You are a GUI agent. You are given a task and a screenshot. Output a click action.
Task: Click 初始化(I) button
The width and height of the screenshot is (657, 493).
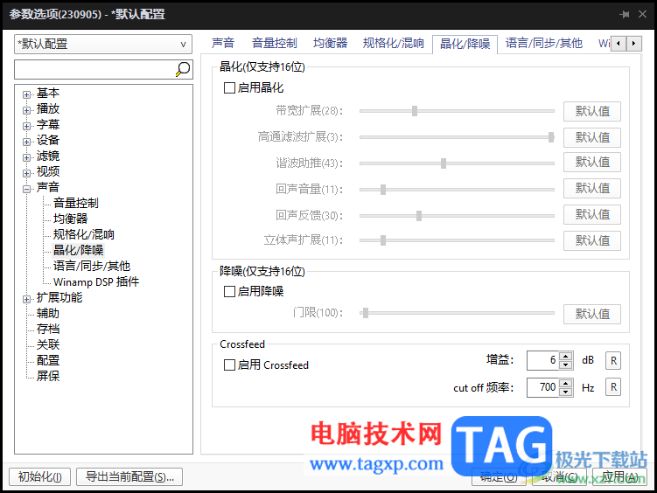tap(40, 476)
